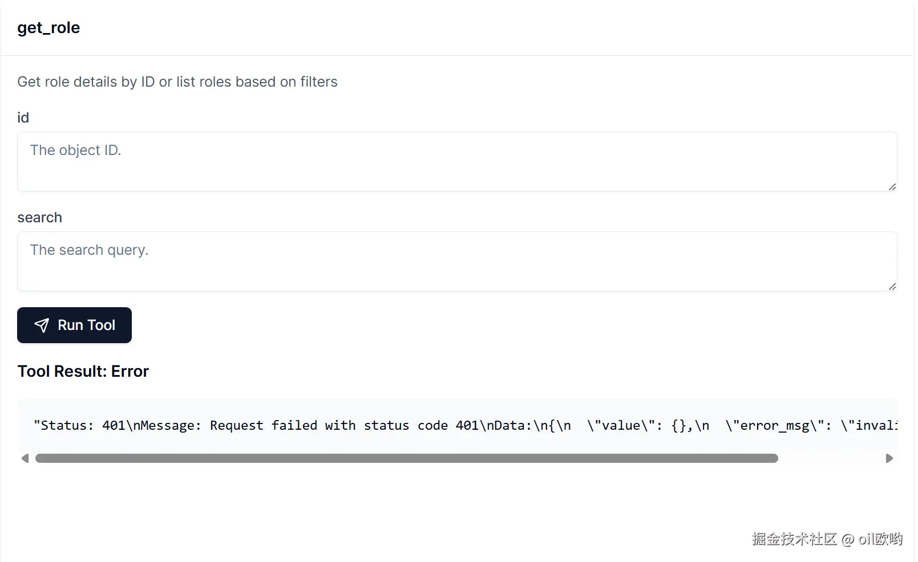The height and width of the screenshot is (562, 918).
Task: Click the horizontal scrollbar thumb under the result
Action: pos(406,458)
